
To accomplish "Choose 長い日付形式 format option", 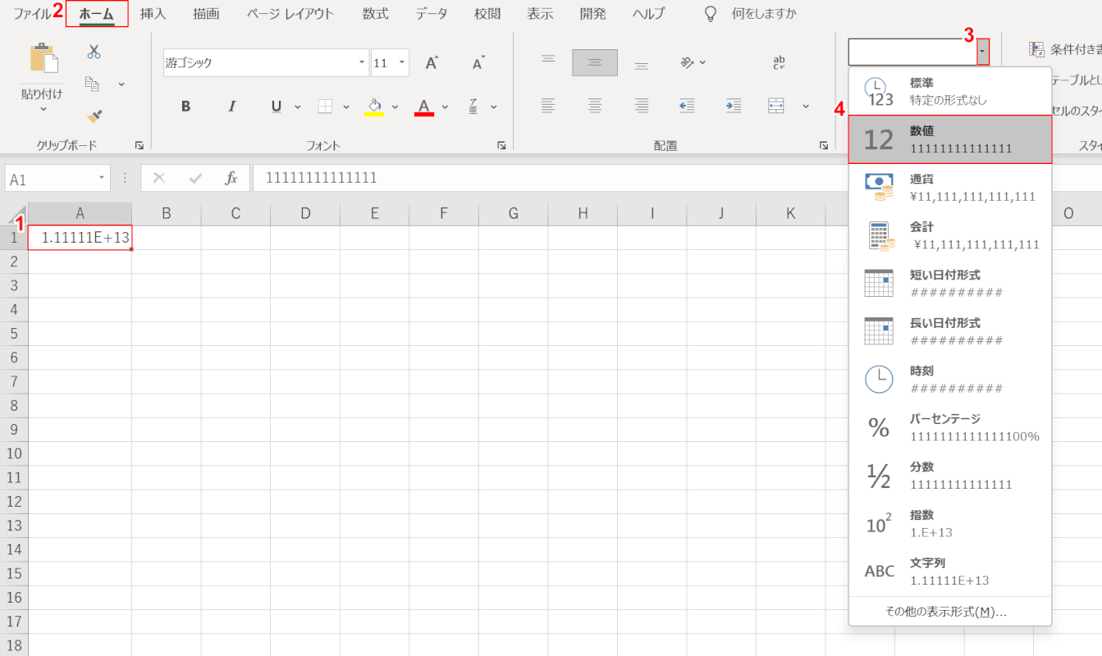I will (950, 331).
